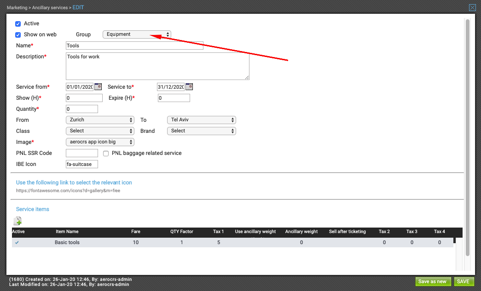Click the Show (H) input
The image size is (481, 291).
(x=84, y=98)
